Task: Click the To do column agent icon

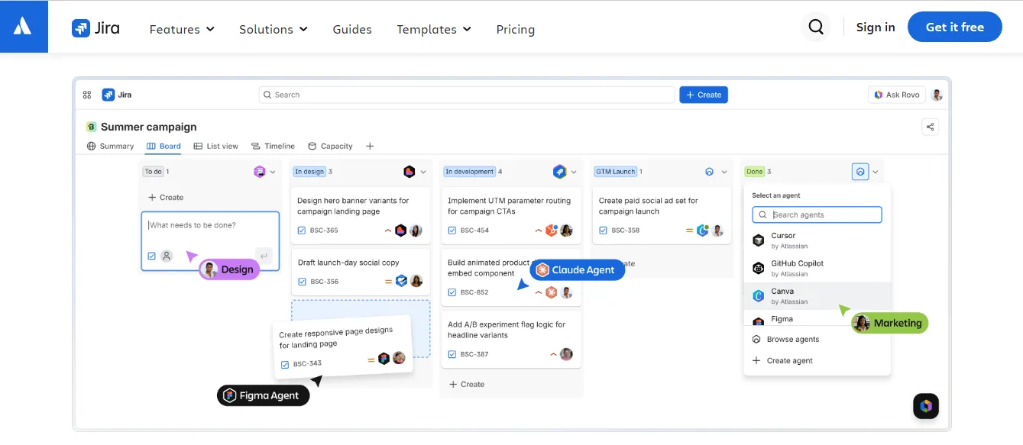Action: [x=259, y=172]
